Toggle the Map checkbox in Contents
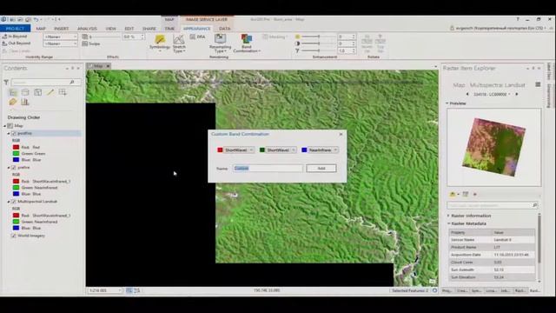Image resolution: width=556 pixels, height=313 pixels. tap(10, 126)
